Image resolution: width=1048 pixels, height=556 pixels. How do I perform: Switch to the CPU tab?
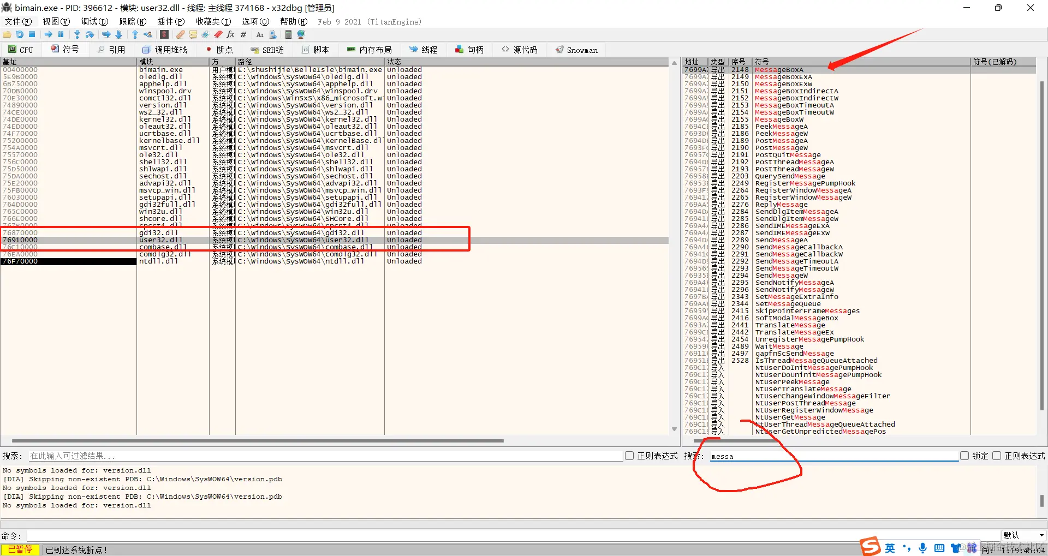pyautogui.click(x=21, y=50)
